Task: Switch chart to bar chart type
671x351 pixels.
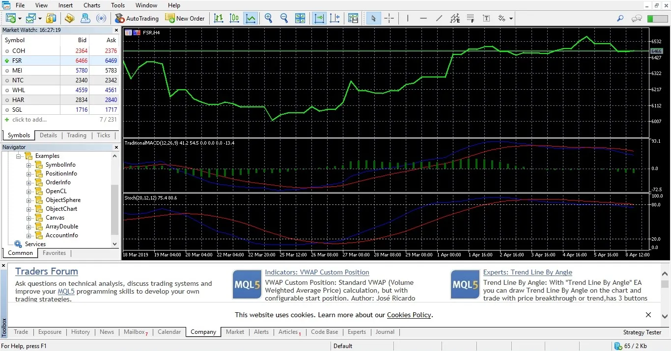Action: (219, 18)
